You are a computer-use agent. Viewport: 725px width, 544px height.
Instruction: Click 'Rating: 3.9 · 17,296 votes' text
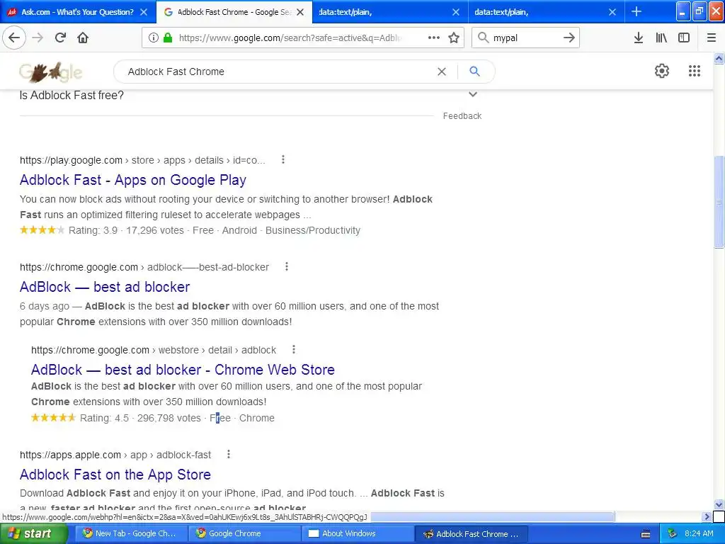[x=126, y=230]
